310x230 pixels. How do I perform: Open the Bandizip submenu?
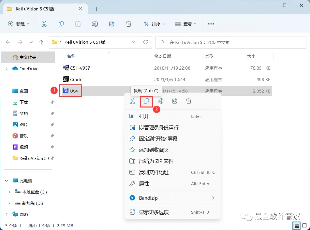click(173, 198)
